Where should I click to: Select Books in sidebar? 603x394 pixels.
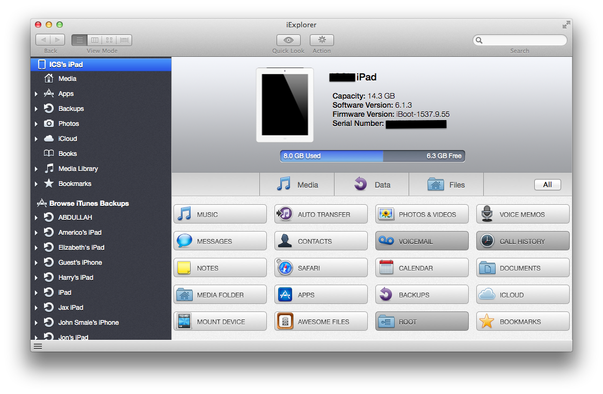101,154
